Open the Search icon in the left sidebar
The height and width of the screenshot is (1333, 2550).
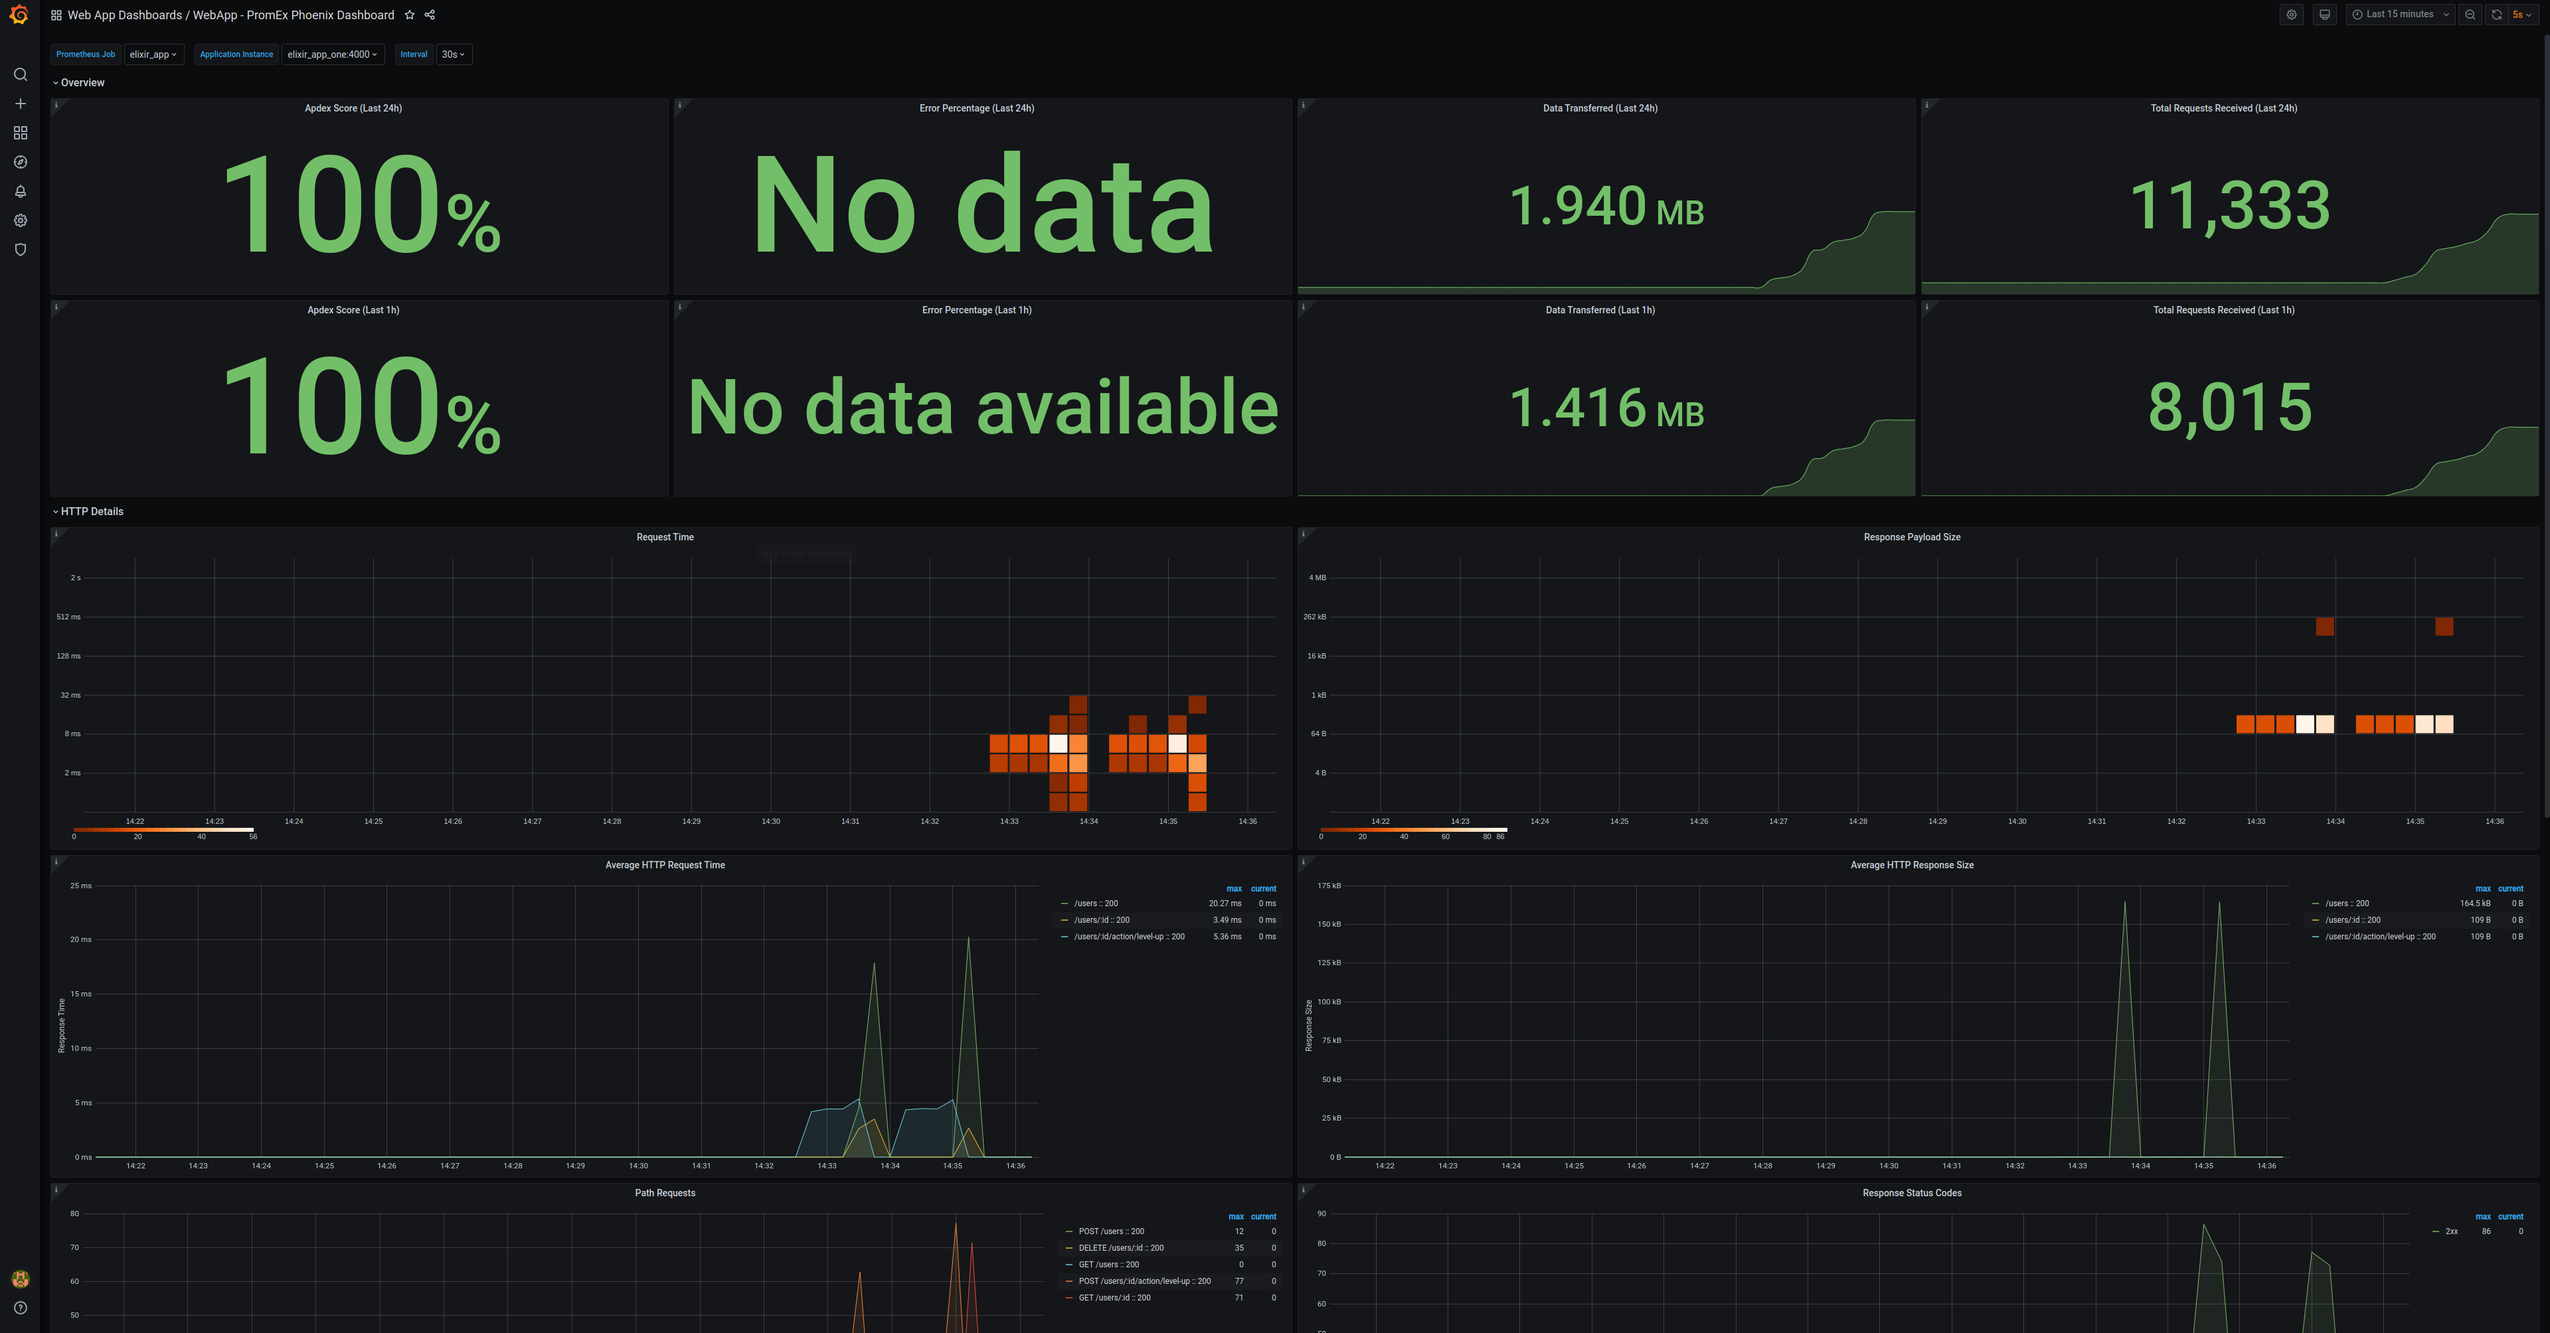[20, 74]
